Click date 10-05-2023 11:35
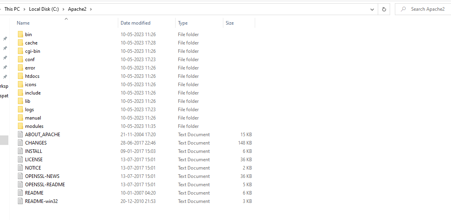Viewport: 451px width, 220px height. click(138, 126)
